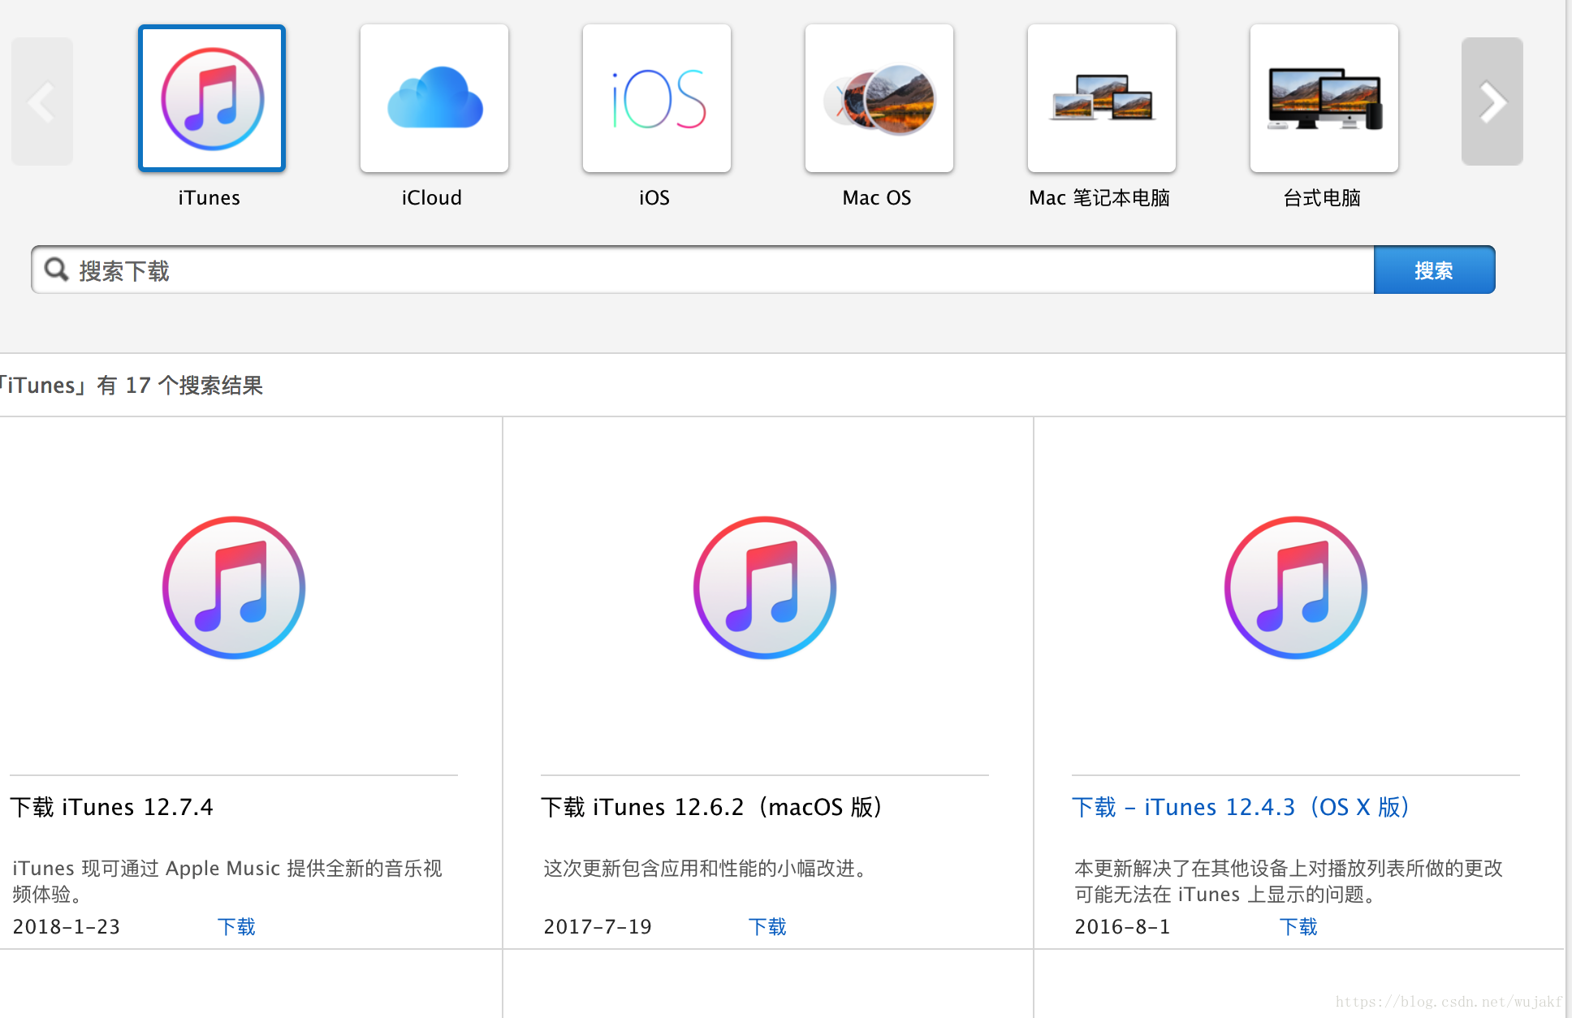
Task: Click the Mac 笔记本电脑 label text
Action: point(1099,198)
